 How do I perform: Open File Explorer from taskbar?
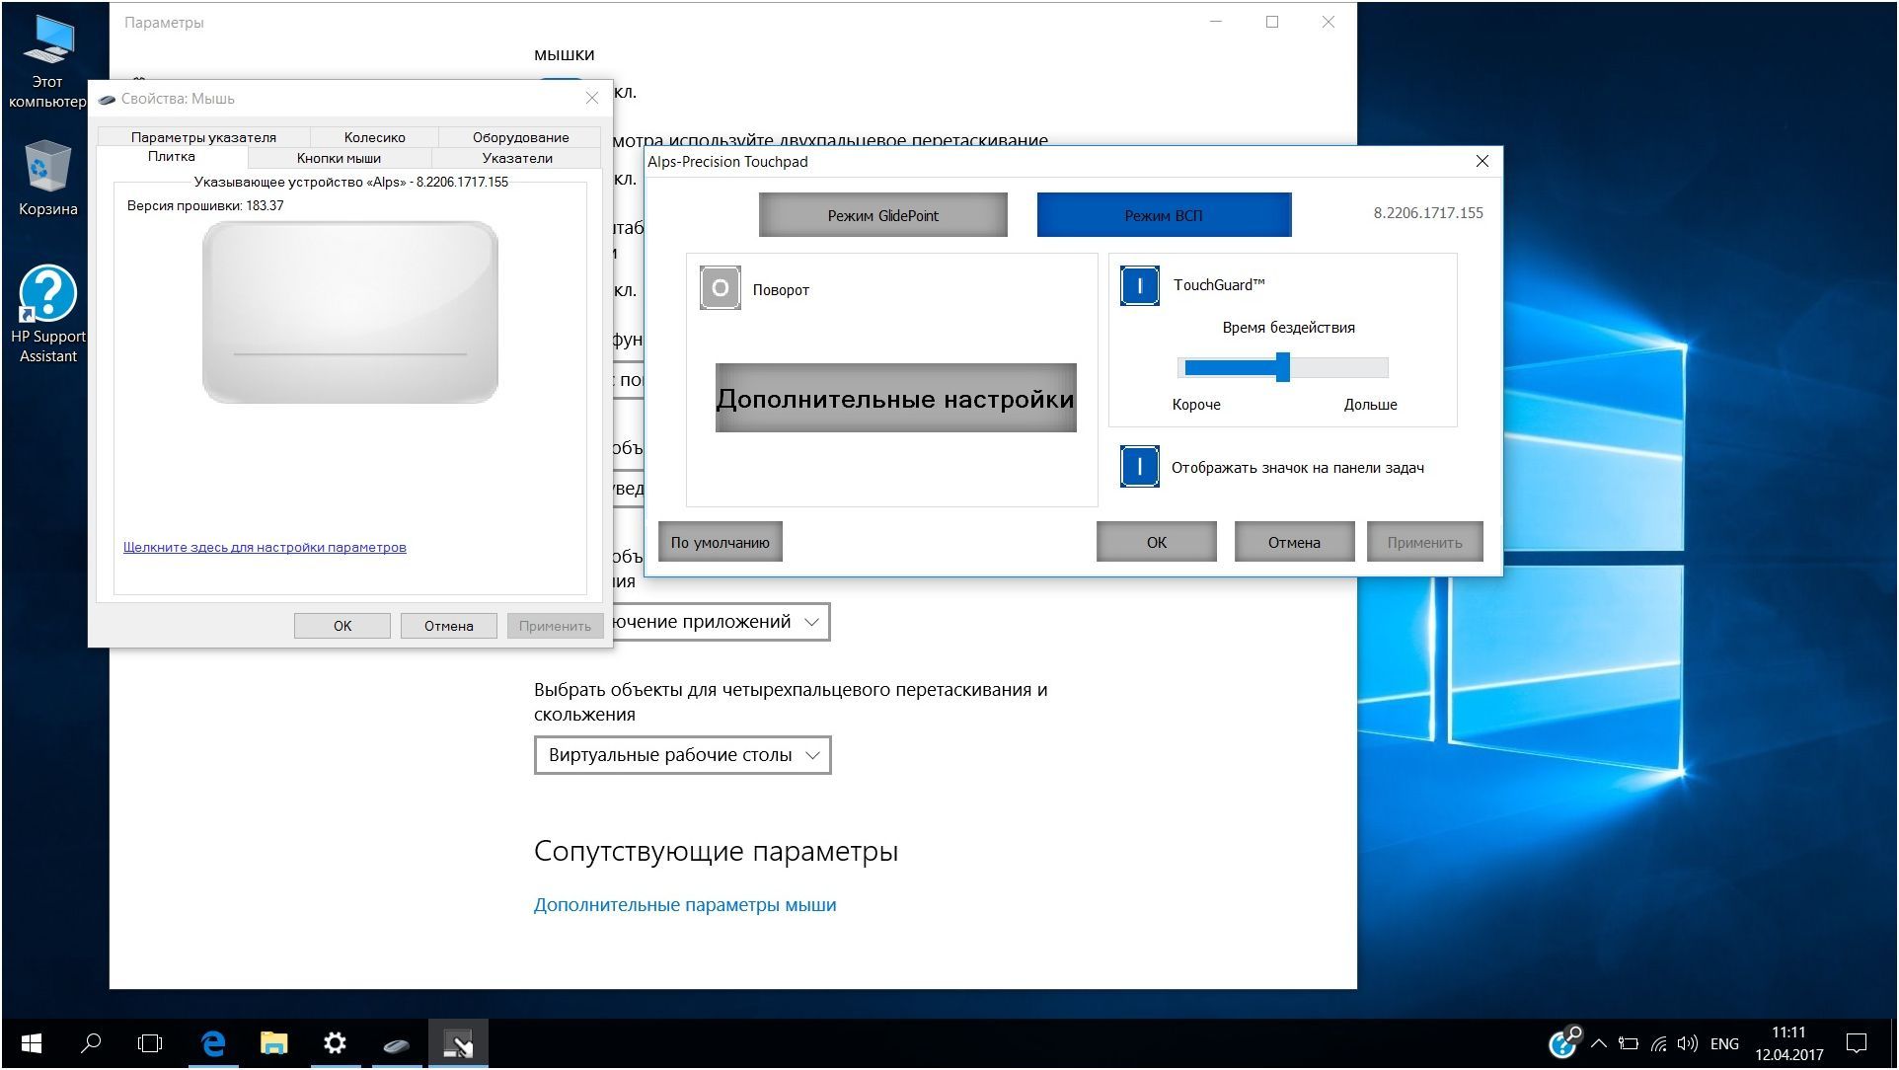pos(273,1043)
